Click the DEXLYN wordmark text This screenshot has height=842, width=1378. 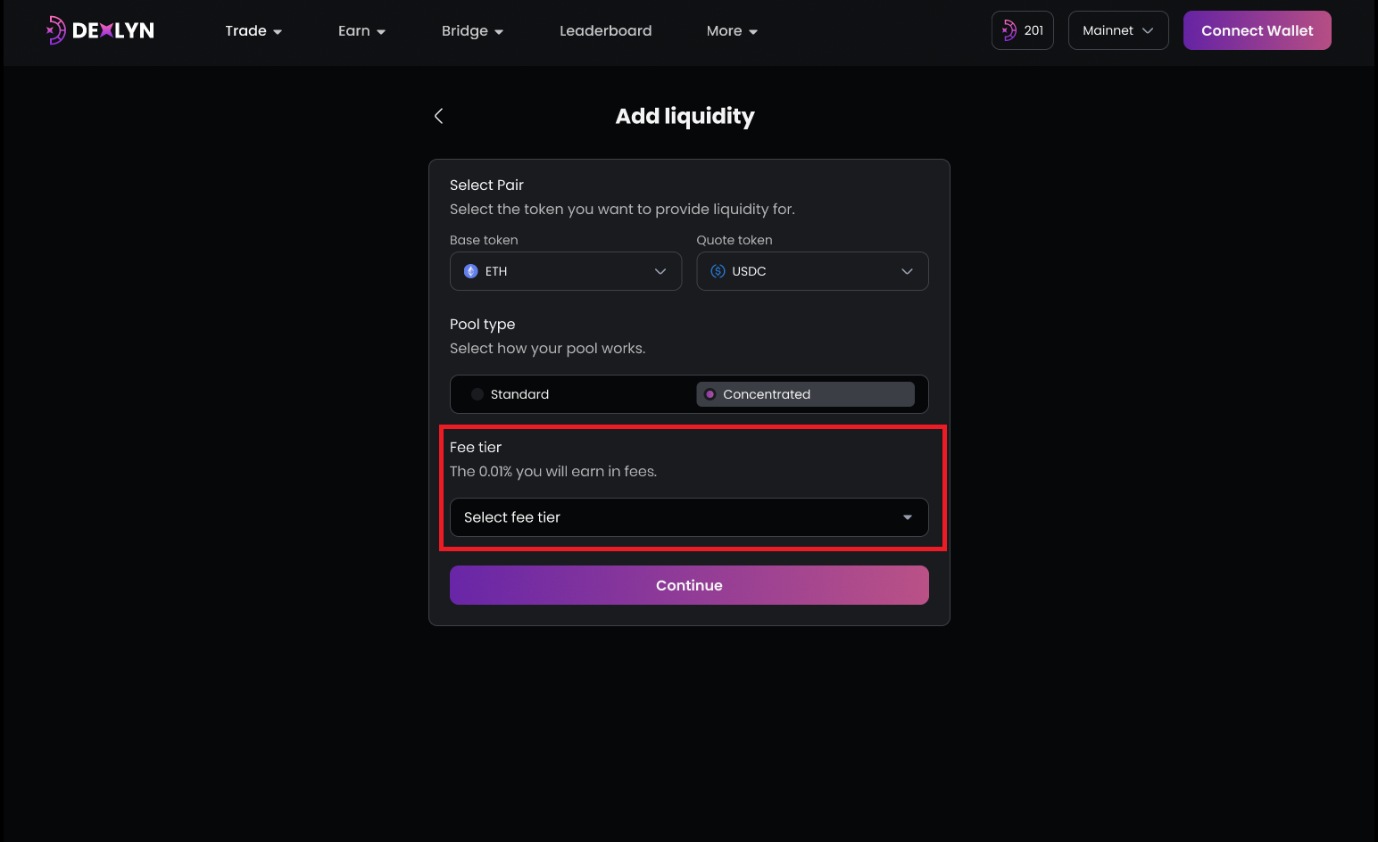(113, 30)
